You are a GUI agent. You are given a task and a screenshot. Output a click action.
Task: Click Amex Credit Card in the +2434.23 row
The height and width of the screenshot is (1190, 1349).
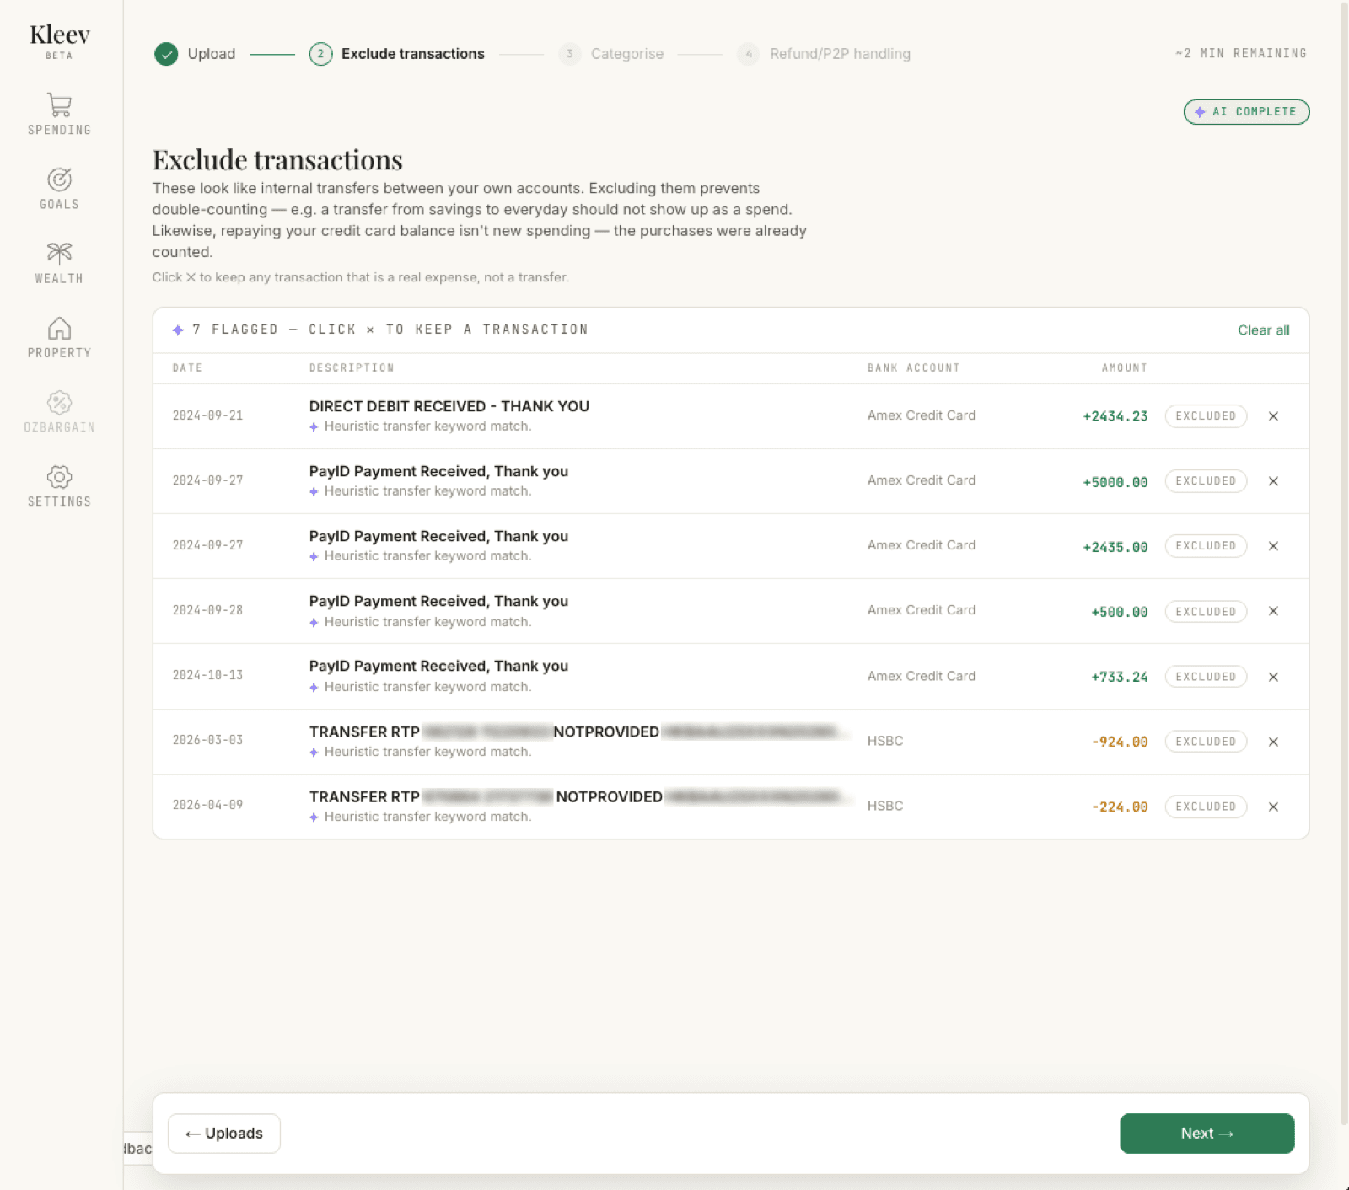(x=922, y=415)
